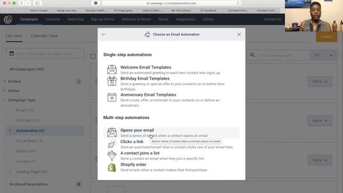Image resolution: width=343 pixels, height=193 pixels.
Task: Click the Constant Contact logo icon
Action: [8, 19]
